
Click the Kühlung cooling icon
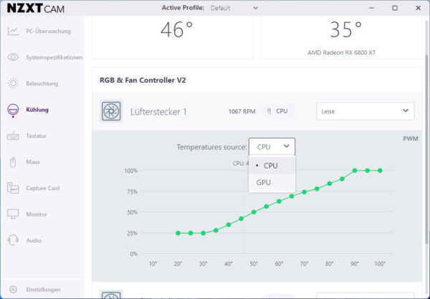pos(13,110)
